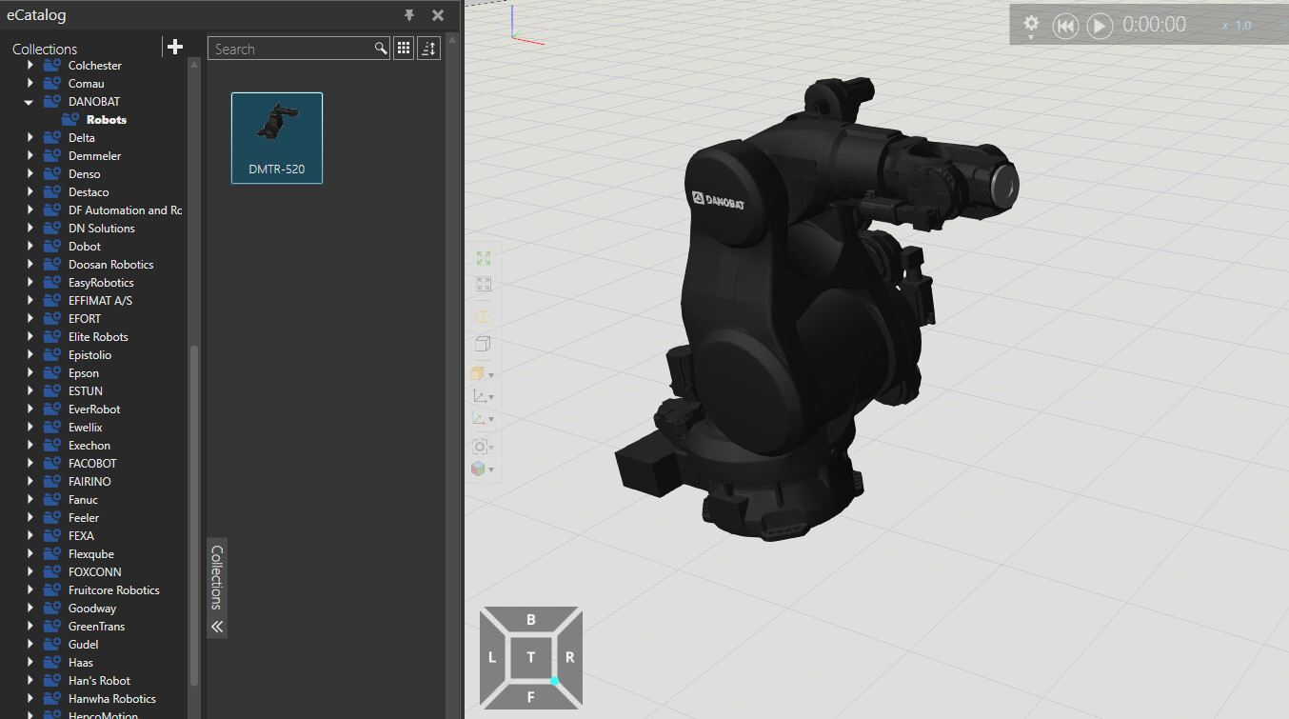Select the Left face on view cube
This screenshot has height=719, width=1289.
point(492,657)
